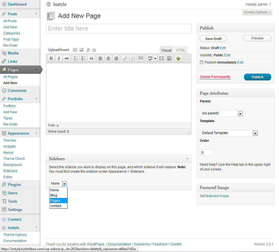This screenshot has height=252, width=279.
Task: Add media via Upload/Insert star icon
Action: click(x=94, y=50)
